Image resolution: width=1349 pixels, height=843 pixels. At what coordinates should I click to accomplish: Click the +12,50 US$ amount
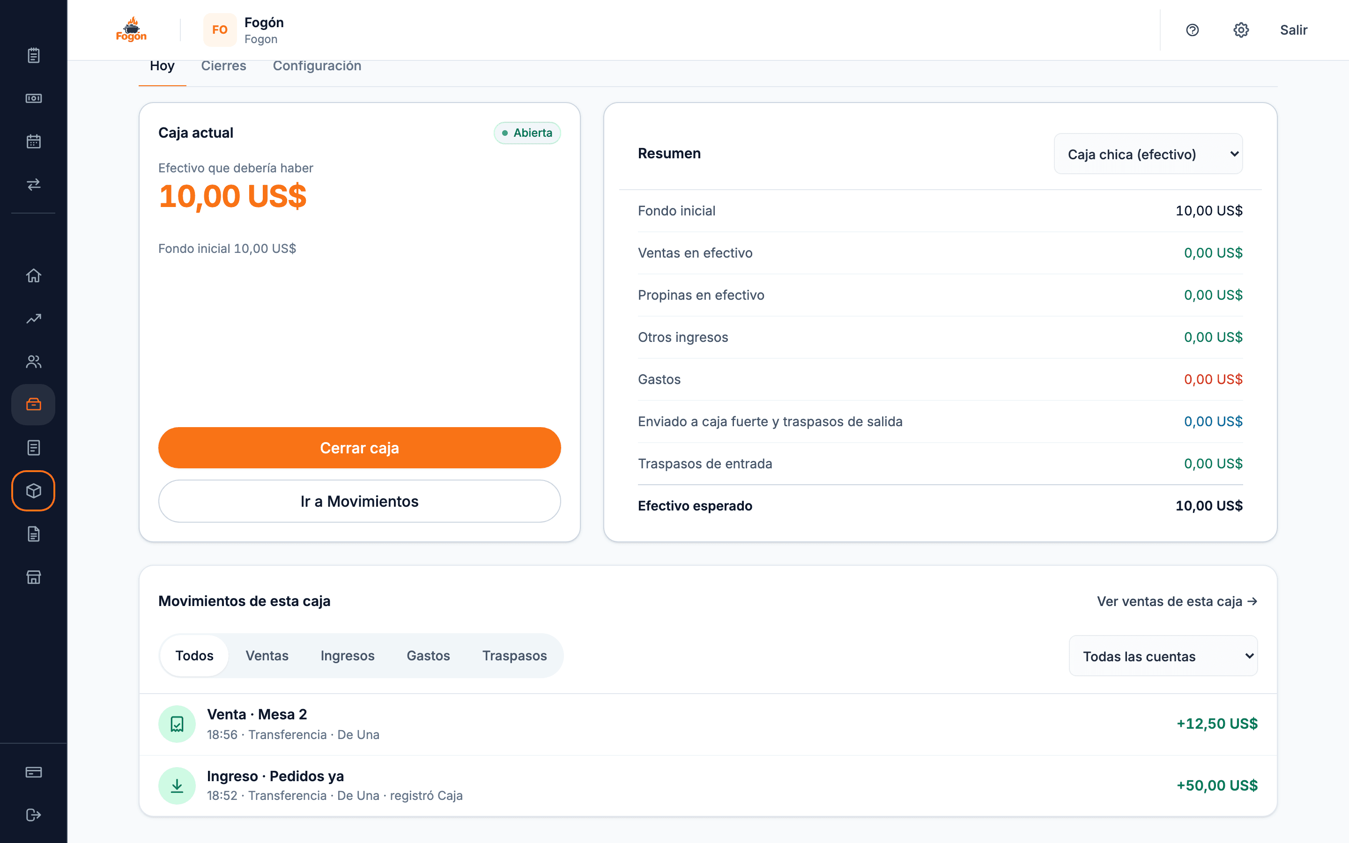[x=1217, y=724]
